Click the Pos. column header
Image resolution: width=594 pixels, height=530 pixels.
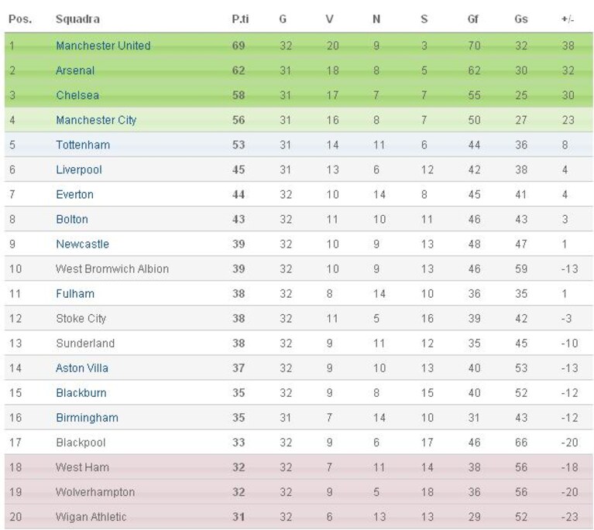click(20, 19)
